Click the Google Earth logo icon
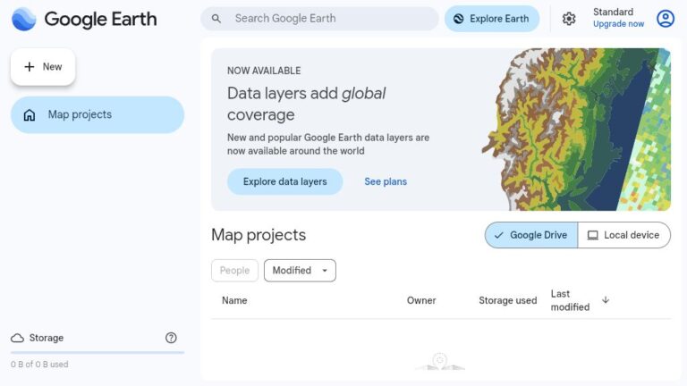The height and width of the screenshot is (386, 687). point(23,19)
